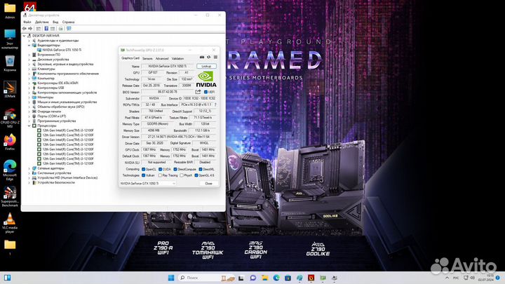Viewport: 505px width, 284px height.
Task: Launch the Microsoft Edge desktop shortcut
Action: (10, 170)
